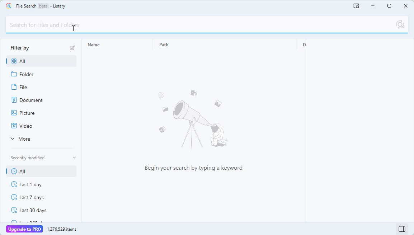Filter results by Picture type
Image resolution: width=414 pixels, height=235 pixels.
pyautogui.click(x=27, y=113)
